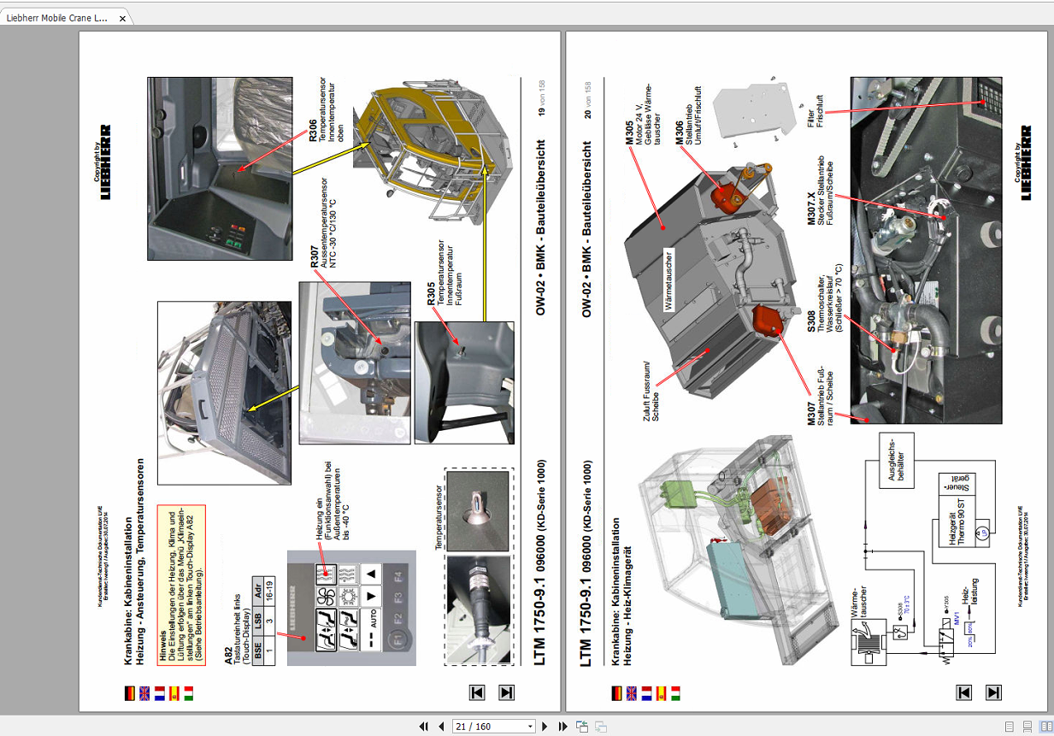Go to the previous page in bottom toolbar
This screenshot has width=1054, height=736.
[441, 727]
